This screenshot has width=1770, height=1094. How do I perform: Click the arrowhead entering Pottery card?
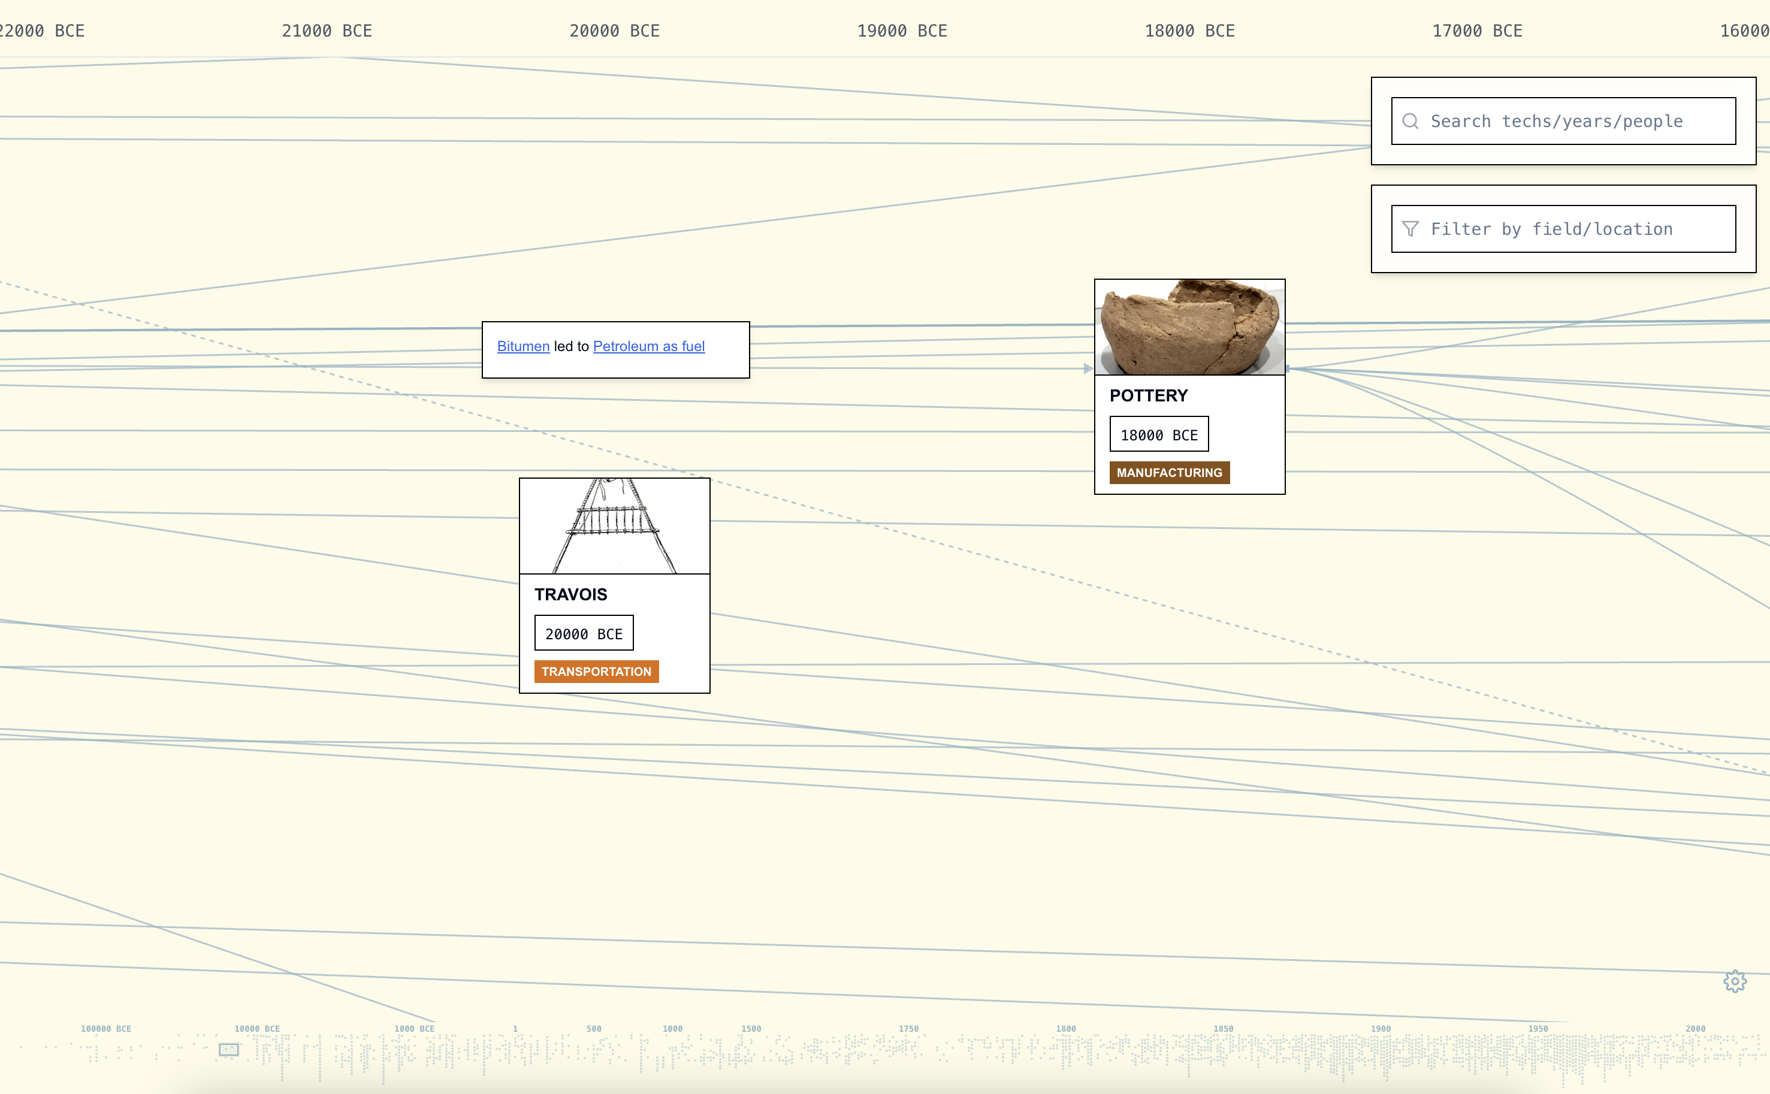coord(1088,368)
